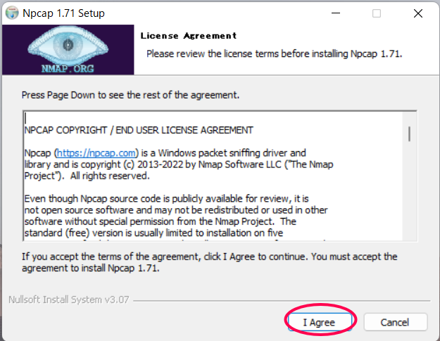Click the Press Page Down instruction text

click(130, 94)
